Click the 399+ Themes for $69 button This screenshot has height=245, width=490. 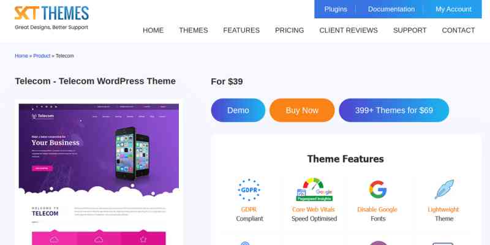click(394, 110)
